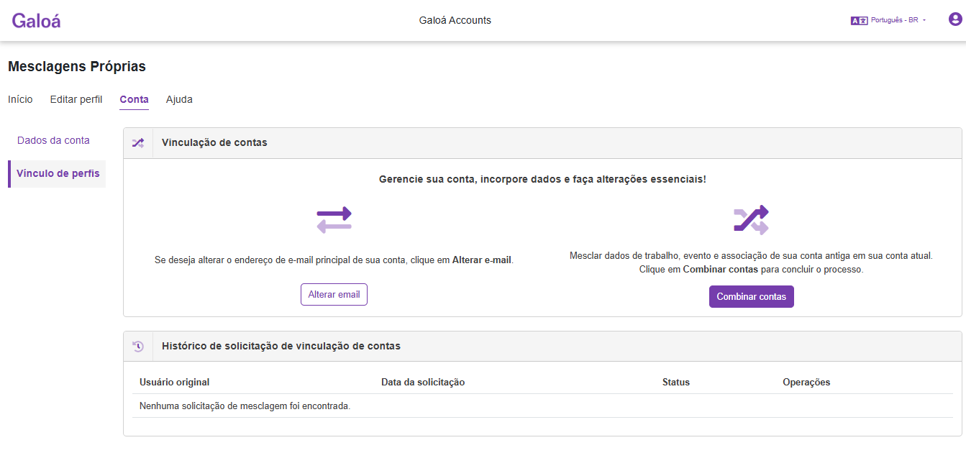The height and width of the screenshot is (453, 966).
Task: Click the swap arrows email icon
Action: click(334, 219)
